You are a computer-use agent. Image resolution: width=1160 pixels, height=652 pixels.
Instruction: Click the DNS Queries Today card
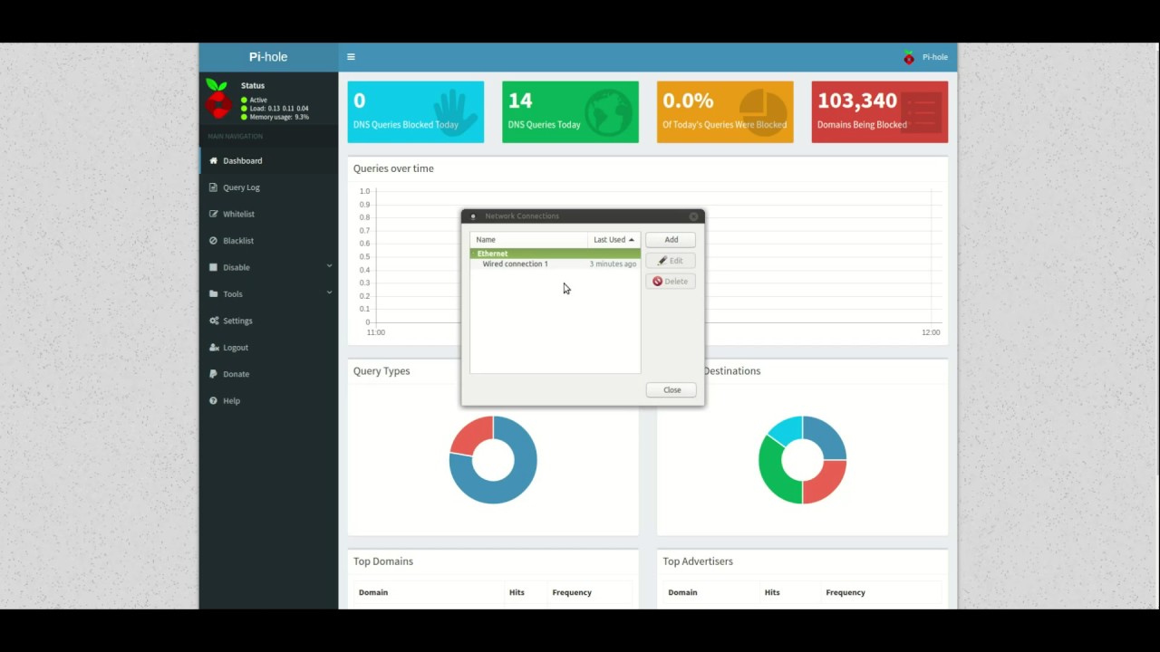click(570, 112)
